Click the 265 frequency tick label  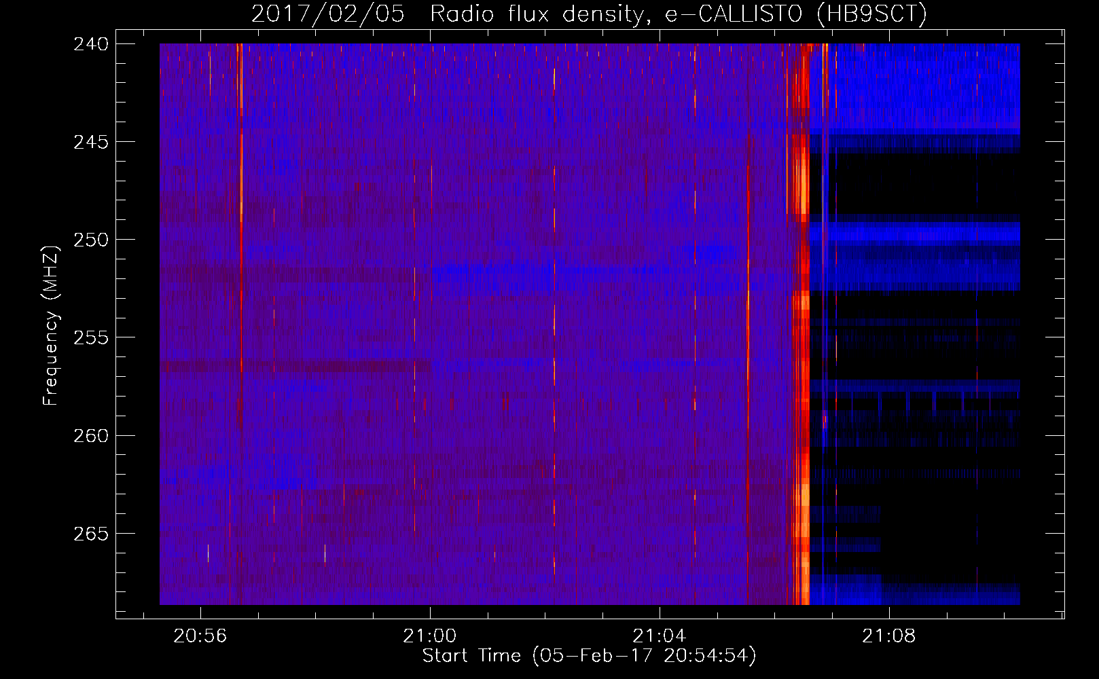90,534
